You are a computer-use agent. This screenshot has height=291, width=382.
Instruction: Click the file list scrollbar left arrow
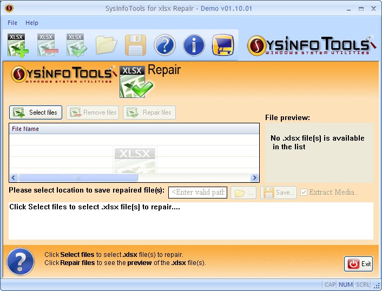coord(14,177)
